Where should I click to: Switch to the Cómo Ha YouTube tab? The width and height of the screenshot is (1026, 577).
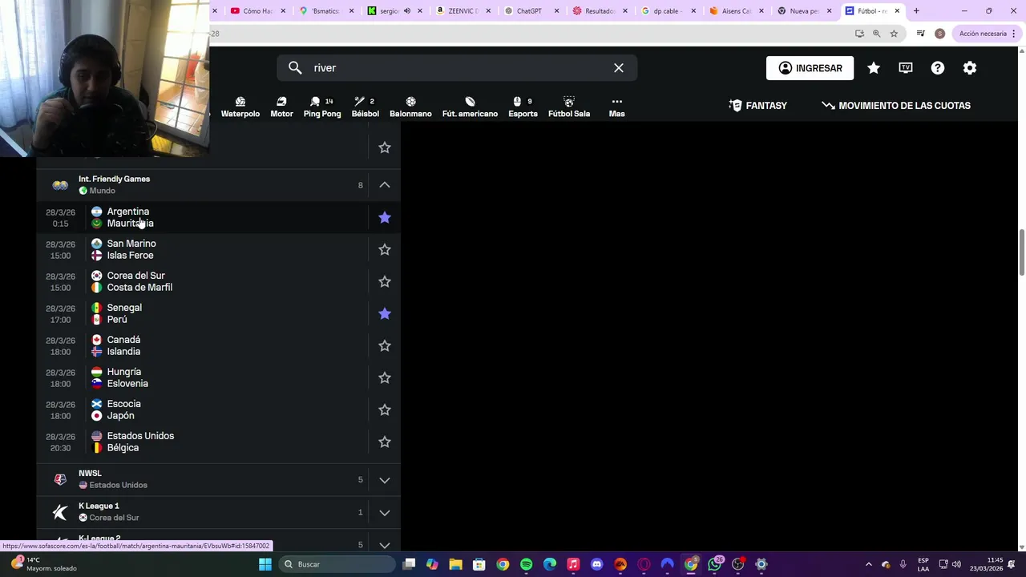256,11
